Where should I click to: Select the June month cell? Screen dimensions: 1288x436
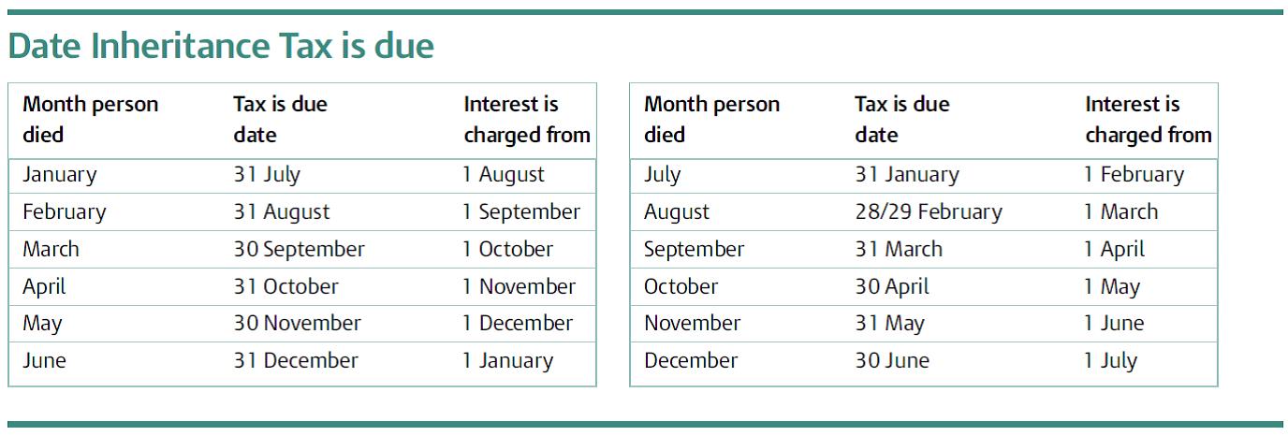(x=44, y=361)
